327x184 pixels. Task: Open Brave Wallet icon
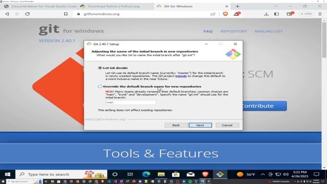click(290, 14)
